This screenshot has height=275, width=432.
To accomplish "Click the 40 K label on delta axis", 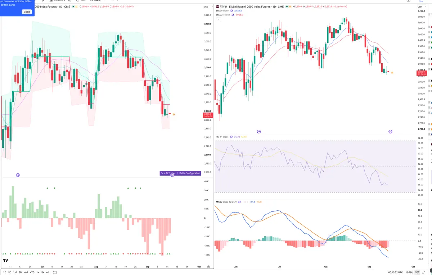I will 206,181.
